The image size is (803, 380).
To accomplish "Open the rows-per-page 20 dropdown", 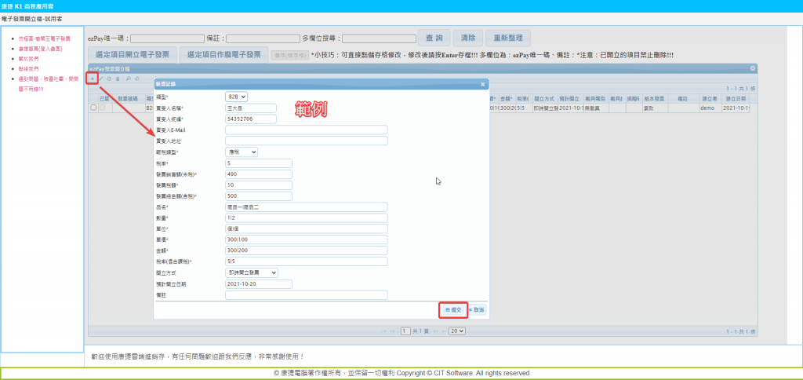I will [x=458, y=331].
